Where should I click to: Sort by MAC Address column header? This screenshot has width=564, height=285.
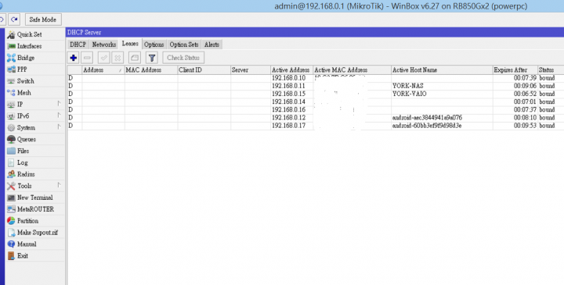tap(151, 70)
